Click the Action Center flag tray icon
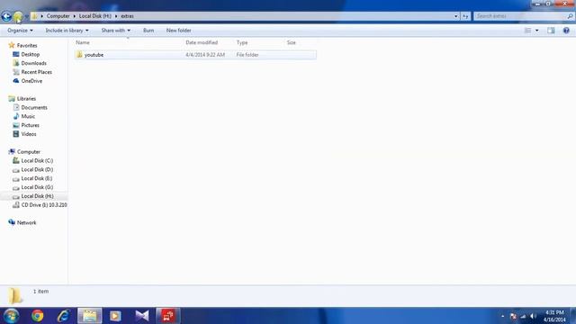576x324 pixels. [x=513, y=316]
